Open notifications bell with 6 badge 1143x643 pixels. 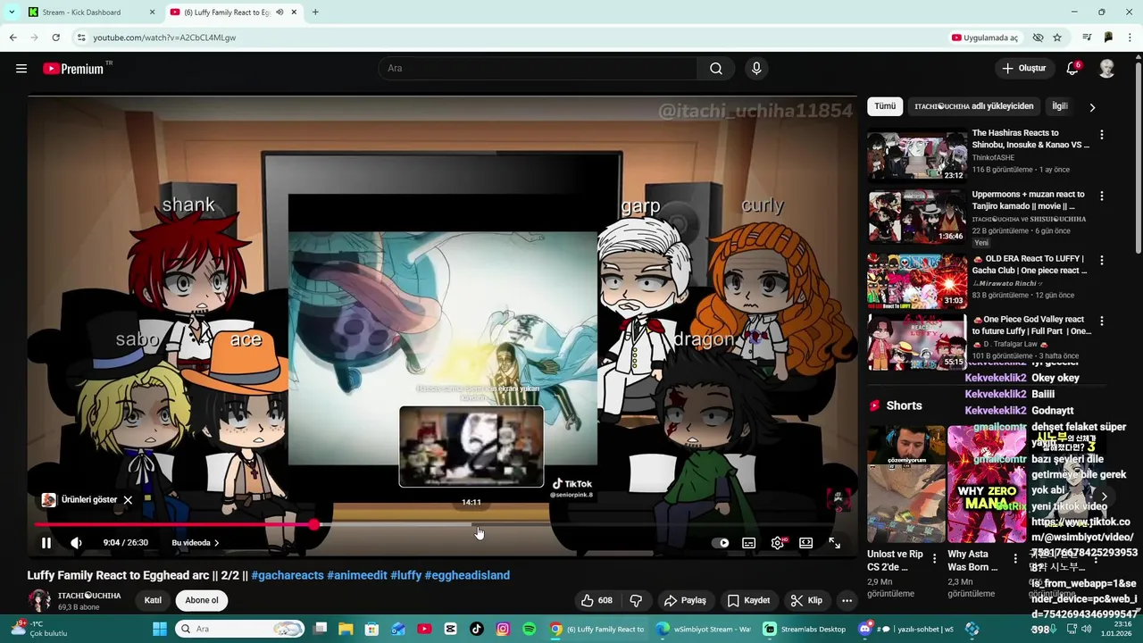(x=1072, y=69)
